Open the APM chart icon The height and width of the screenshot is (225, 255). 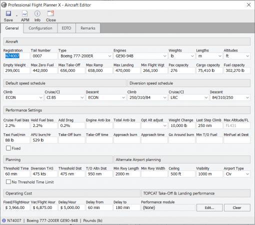(x=25, y=13)
